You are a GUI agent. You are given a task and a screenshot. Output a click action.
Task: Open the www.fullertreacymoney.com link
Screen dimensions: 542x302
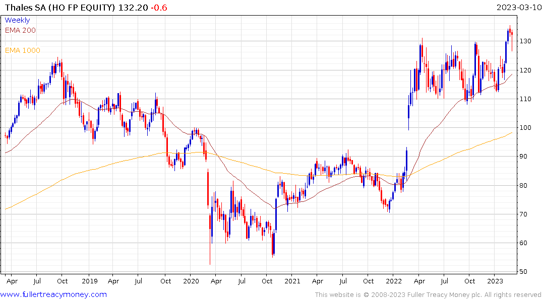pyautogui.click(x=53, y=294)
